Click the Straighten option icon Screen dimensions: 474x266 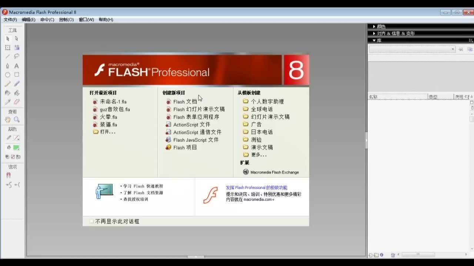click(17, 185)
